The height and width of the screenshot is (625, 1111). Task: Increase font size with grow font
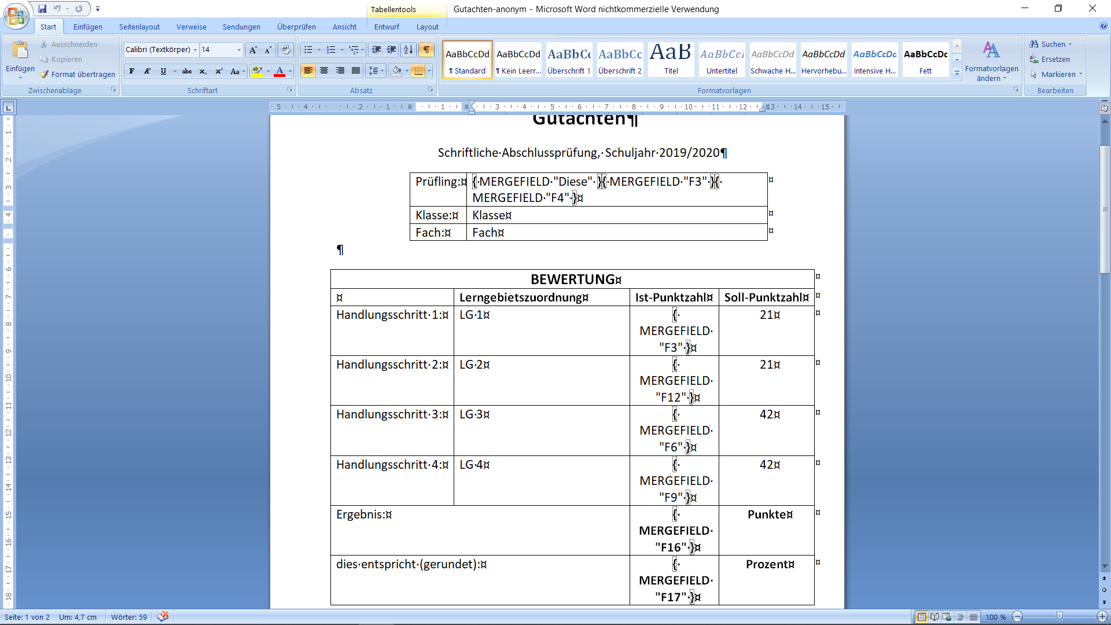tap(253, 50)
